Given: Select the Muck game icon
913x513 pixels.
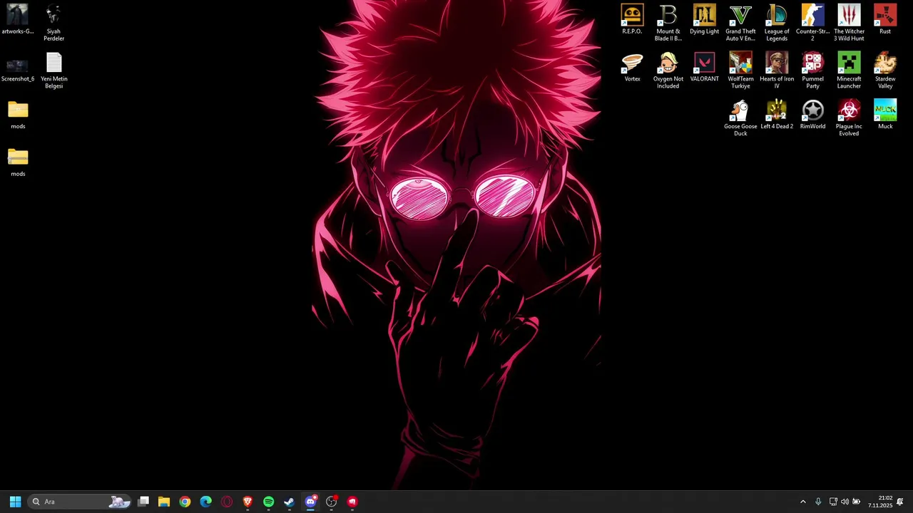Looking at the screenshot, I should click(885, 115).
